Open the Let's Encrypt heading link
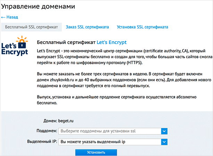Image resolution: width=213 pixels, height=156 pixels. [x=112, y=42]
